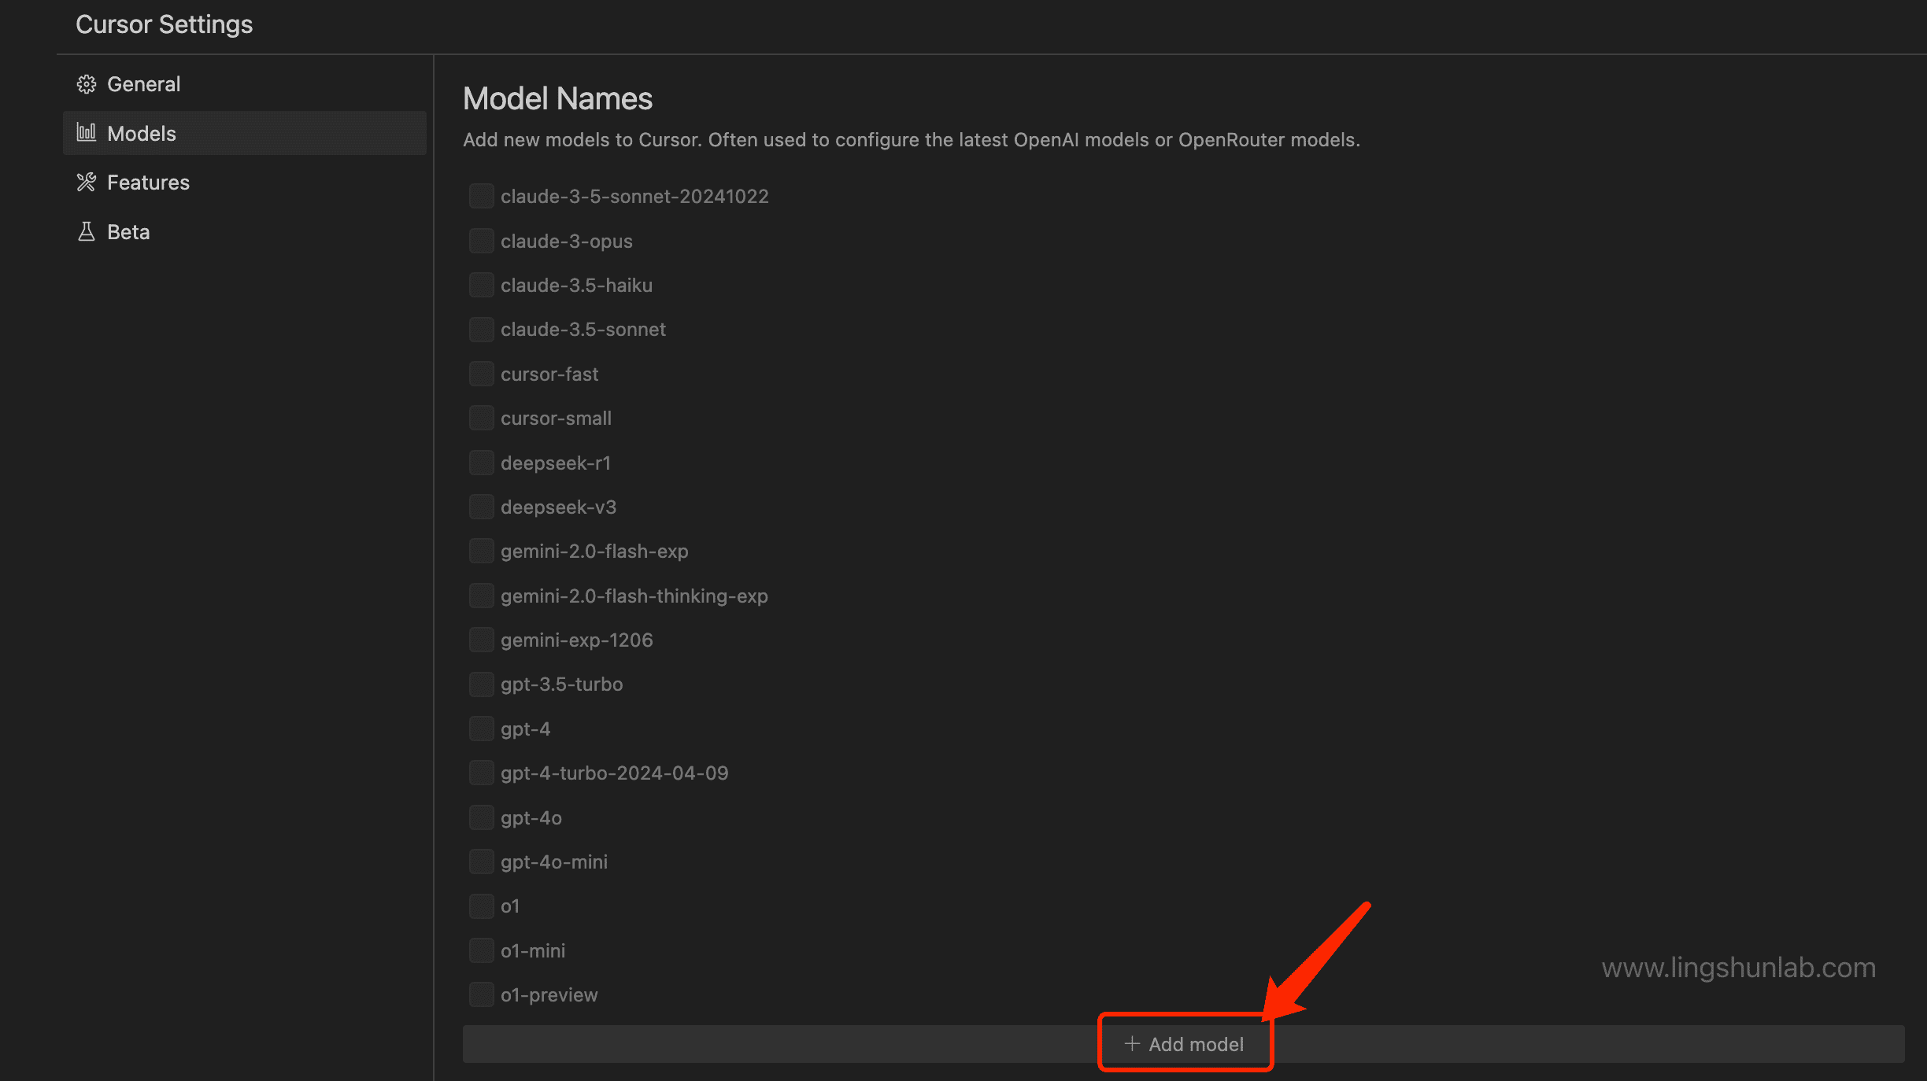Click the gemini-2.0-flash-thinking-exp label

[634, 596]
